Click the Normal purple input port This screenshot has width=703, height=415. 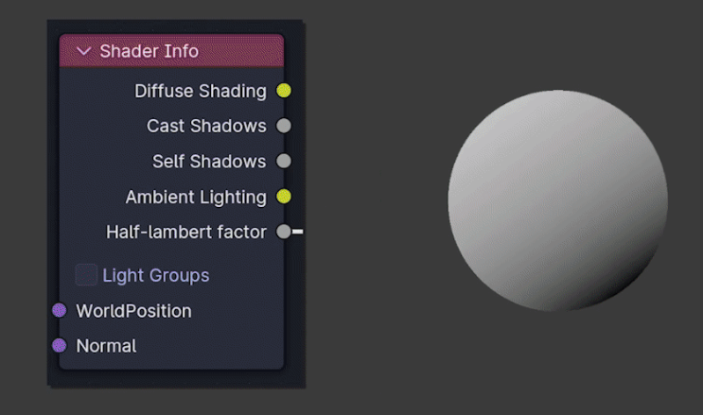60,346
